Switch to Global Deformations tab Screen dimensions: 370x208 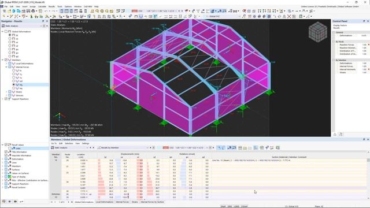coord(84,202)
